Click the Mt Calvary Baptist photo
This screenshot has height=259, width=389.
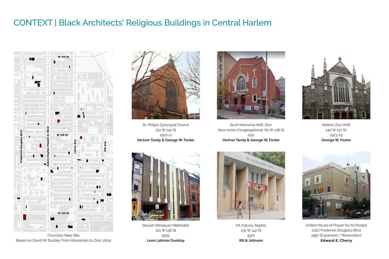(x=251, y=186)
